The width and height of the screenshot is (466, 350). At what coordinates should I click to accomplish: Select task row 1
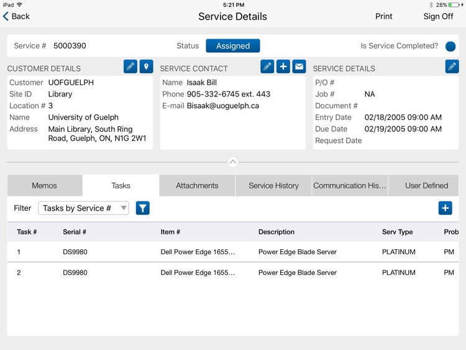pos(233,252)
